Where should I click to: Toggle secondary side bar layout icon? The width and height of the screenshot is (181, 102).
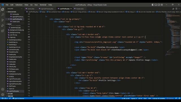coord(159,5)
